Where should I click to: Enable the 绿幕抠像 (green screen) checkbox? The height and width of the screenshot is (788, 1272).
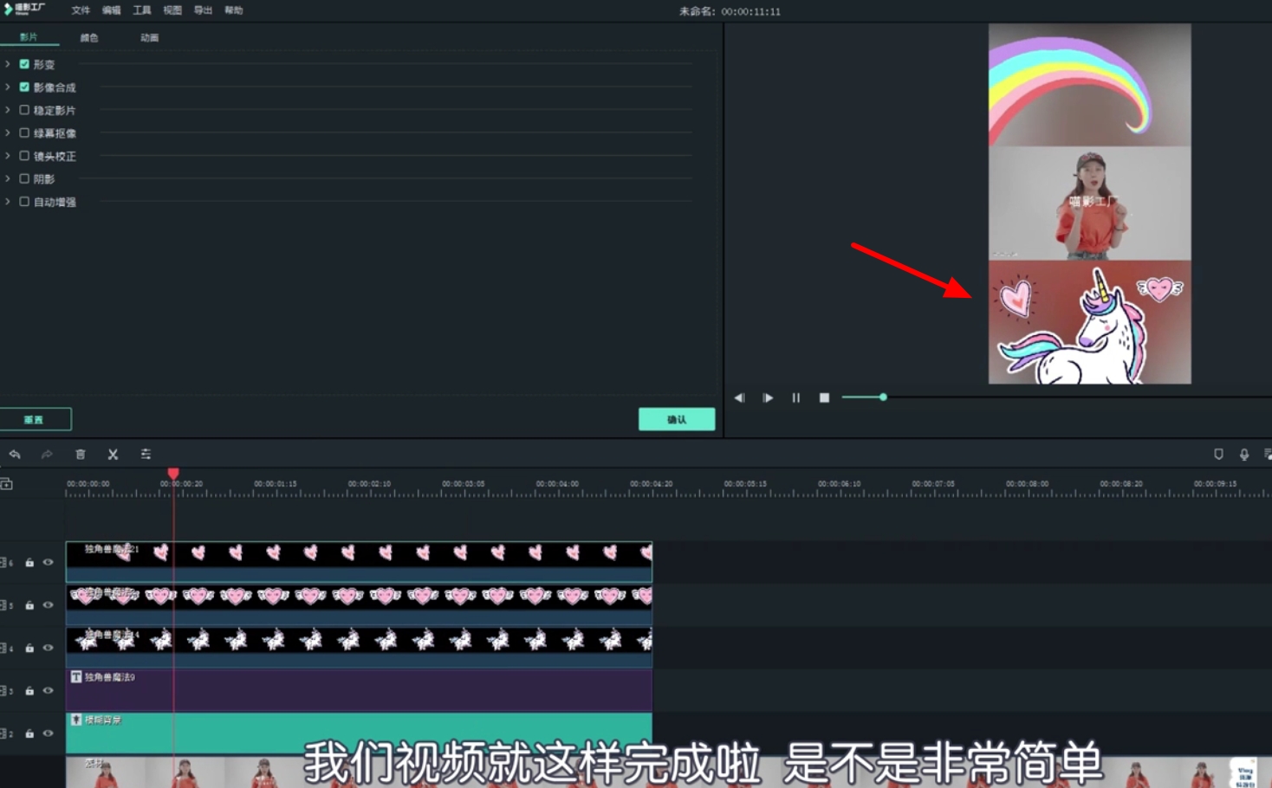point(24,132)
